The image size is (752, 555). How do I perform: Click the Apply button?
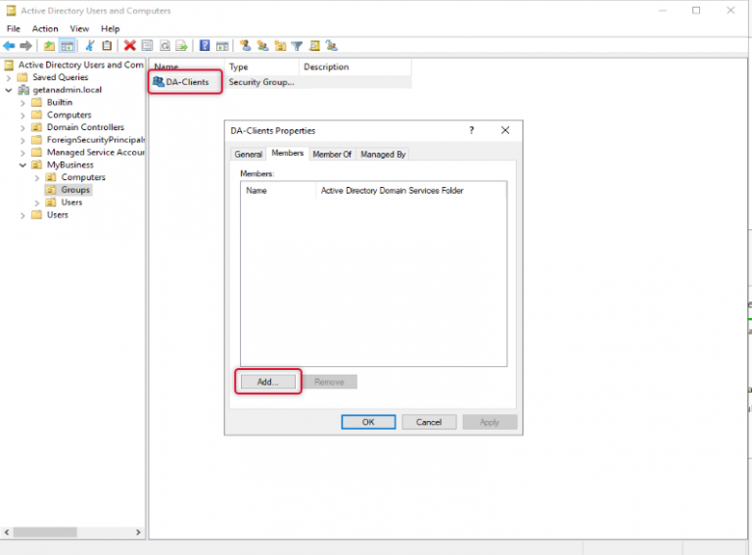490,422
